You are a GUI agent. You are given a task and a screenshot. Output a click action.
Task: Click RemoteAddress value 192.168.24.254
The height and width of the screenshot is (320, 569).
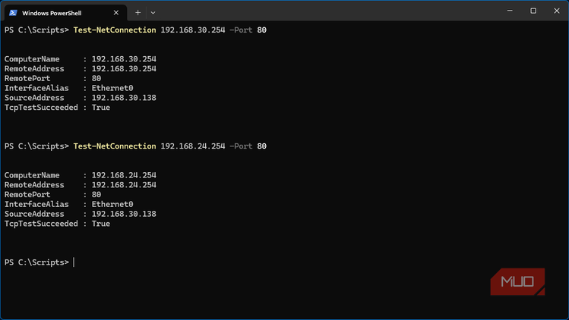click(x=124, y=185)
